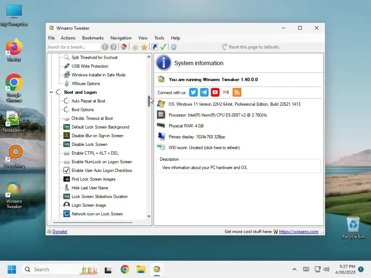Select Disable Blur on Sign-in Screen

tap(97, 136)
